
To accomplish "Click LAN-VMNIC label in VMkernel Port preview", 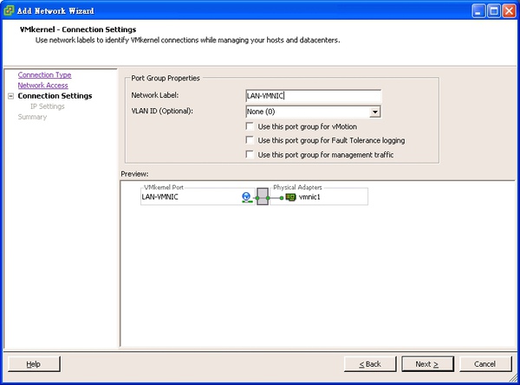I will pos(159,197).
